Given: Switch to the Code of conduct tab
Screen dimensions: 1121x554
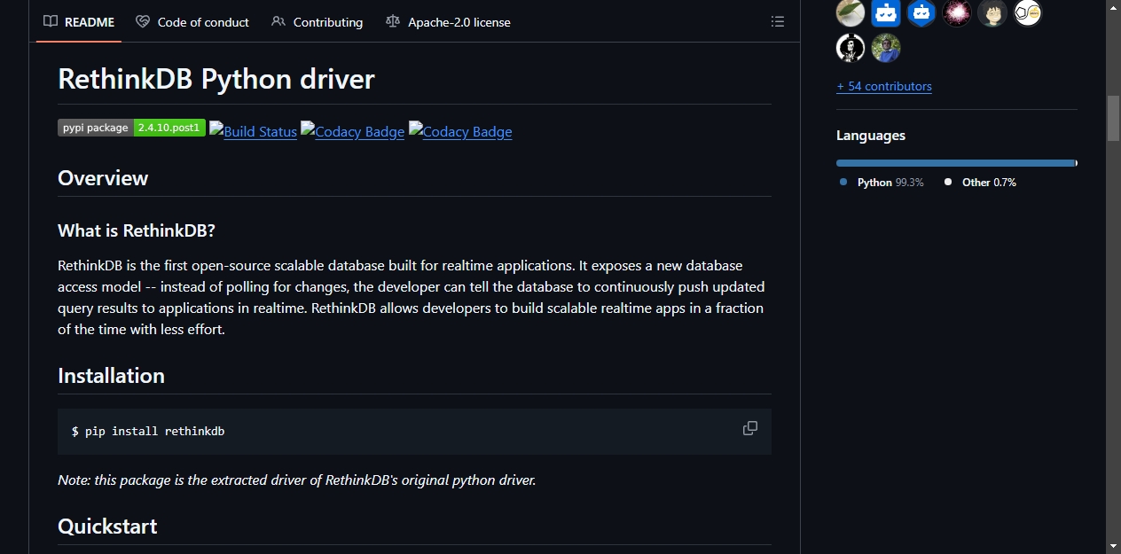Looking at the screenshot, I should coord(192,22).
